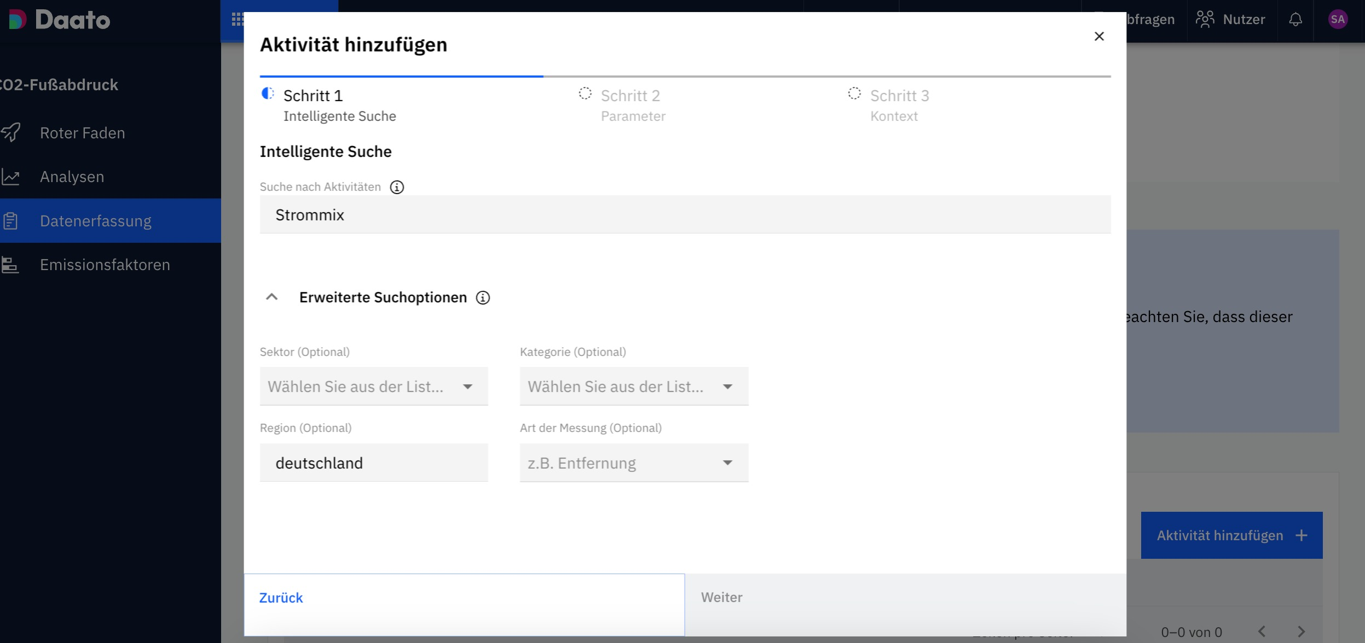Click the Daato logo icon
Screen dimensions: 1365x643
click(17, 20)
